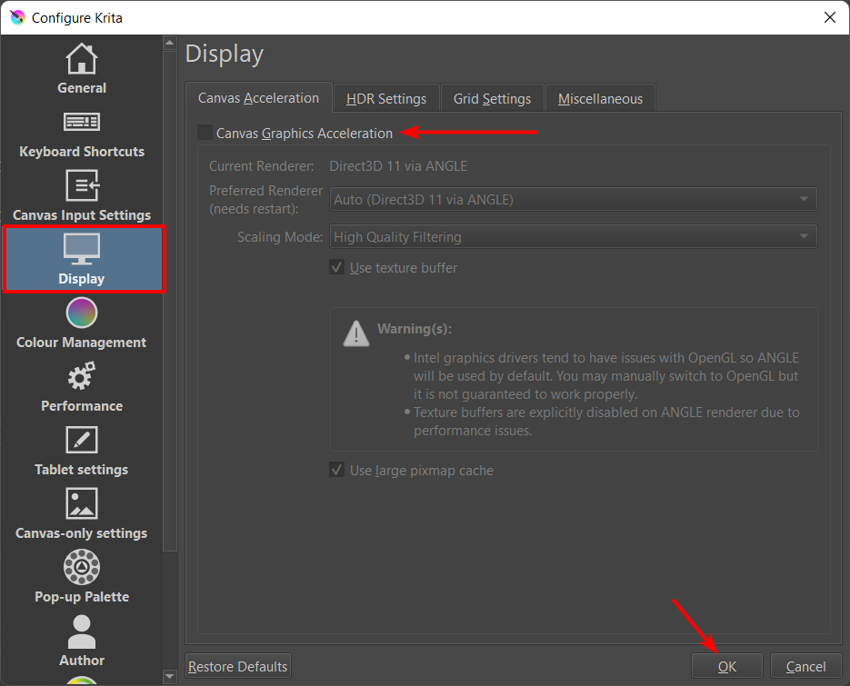This screenshot has height=686, width=850.
Task: Expand the Preferred Renderer dropdown
Action: pos(573,199)
